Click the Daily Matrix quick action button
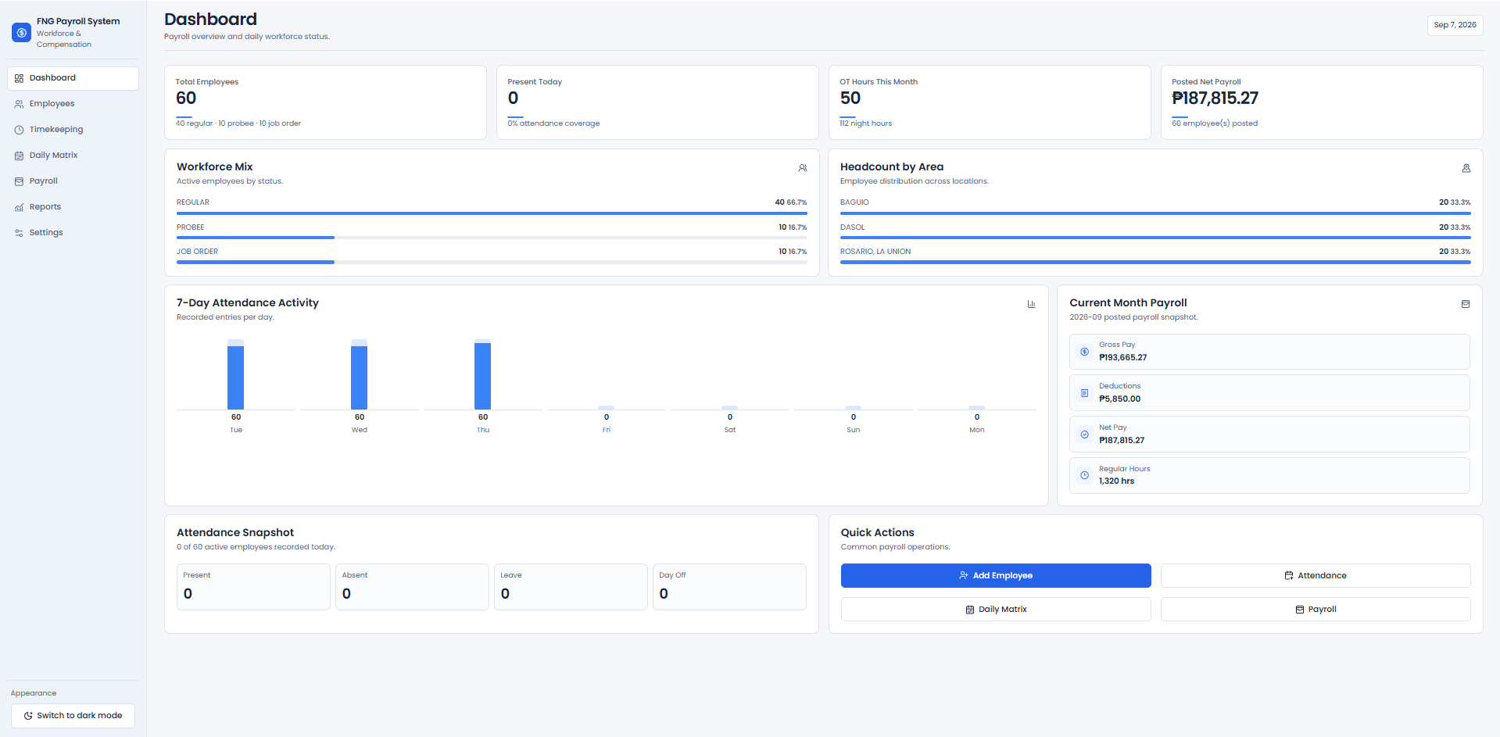 [996, 610]
